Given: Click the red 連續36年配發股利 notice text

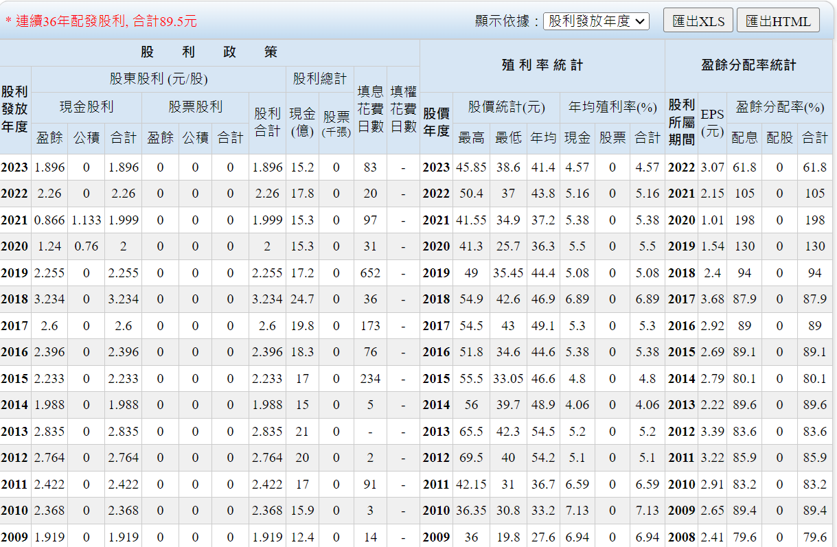Looking at the screenshot, I should pyautogui.click(x=101, y=21).
